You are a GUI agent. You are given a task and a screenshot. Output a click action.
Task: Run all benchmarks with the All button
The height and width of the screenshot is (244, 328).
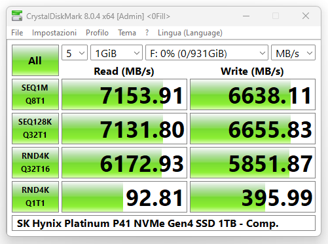(35, 60)
